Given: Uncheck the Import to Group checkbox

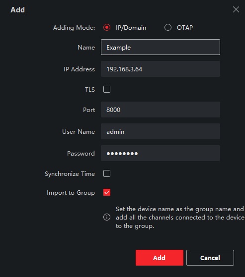Looking at the screenshot, I should 107,192.
